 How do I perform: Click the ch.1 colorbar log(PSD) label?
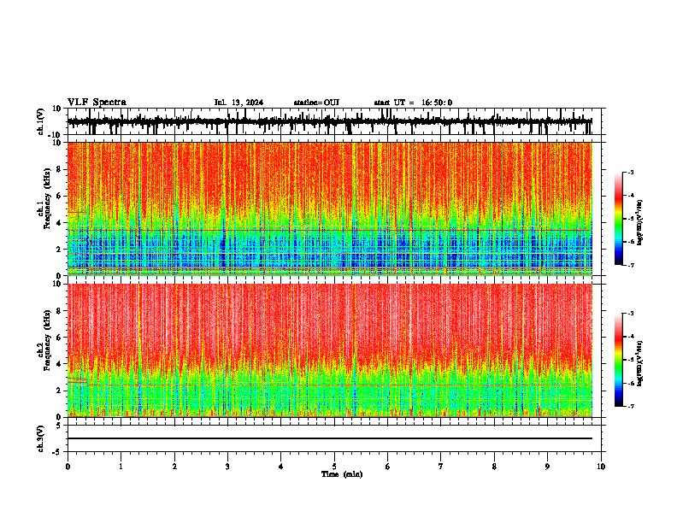pyautogui.click(x=640, y=223)
